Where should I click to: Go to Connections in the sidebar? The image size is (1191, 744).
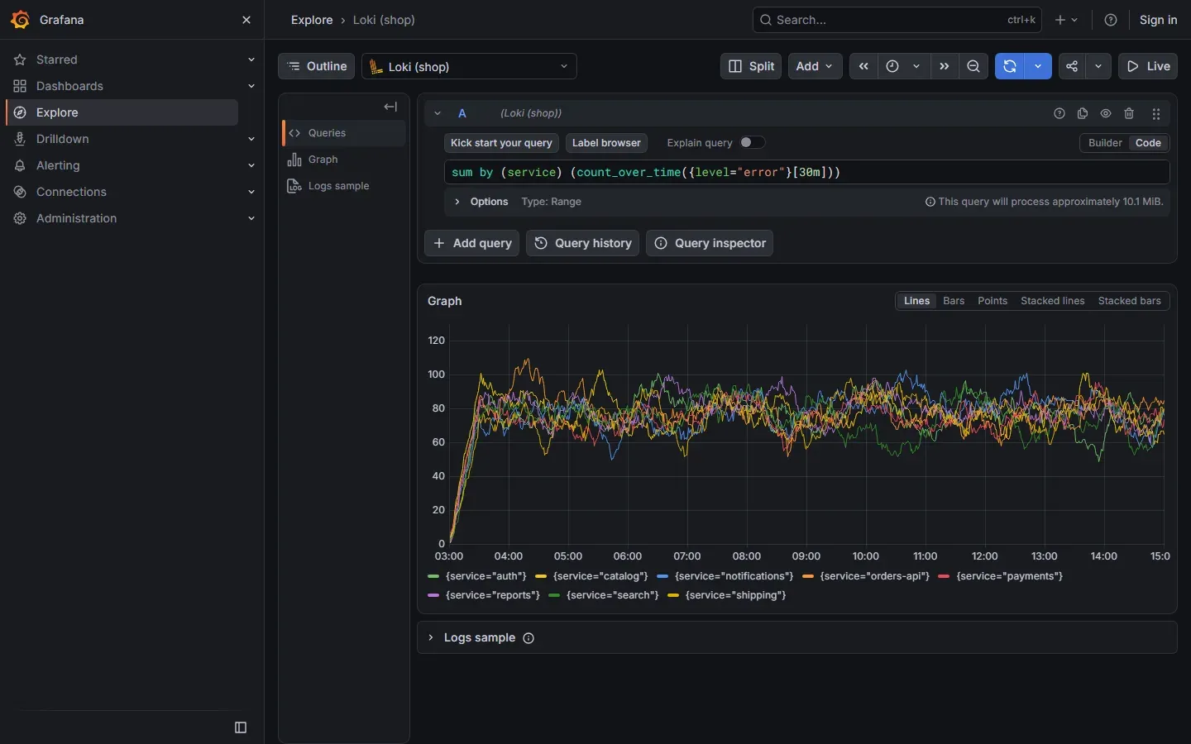pyautogui.click(x=71, y=192)
